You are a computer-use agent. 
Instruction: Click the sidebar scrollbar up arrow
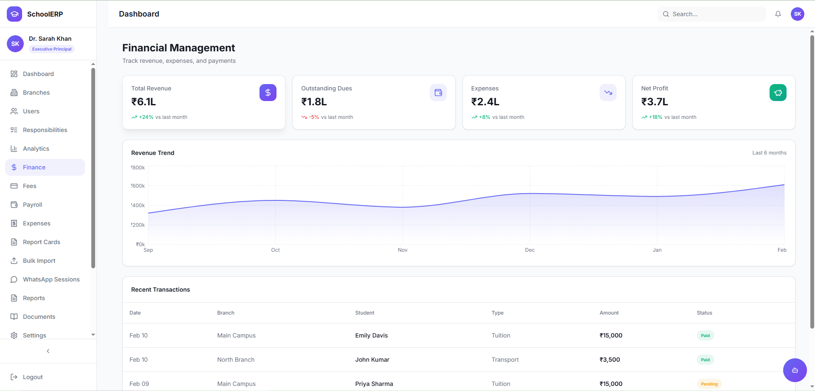pyautogui.click(x=93, y=64)
